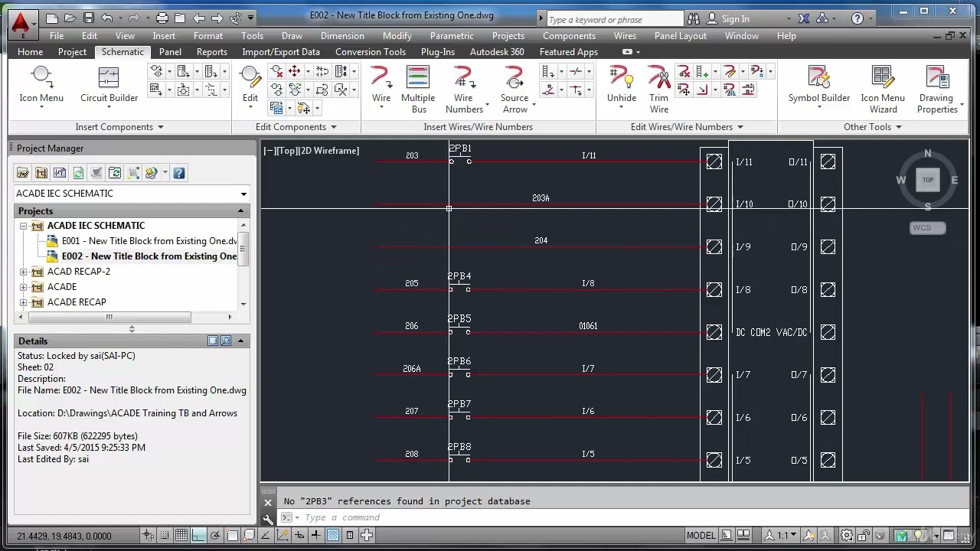The image size is (980, 551).
Task: Collapse the ACADE IEC SCHEMATIC tree node
Action: [x=24, y=226]
